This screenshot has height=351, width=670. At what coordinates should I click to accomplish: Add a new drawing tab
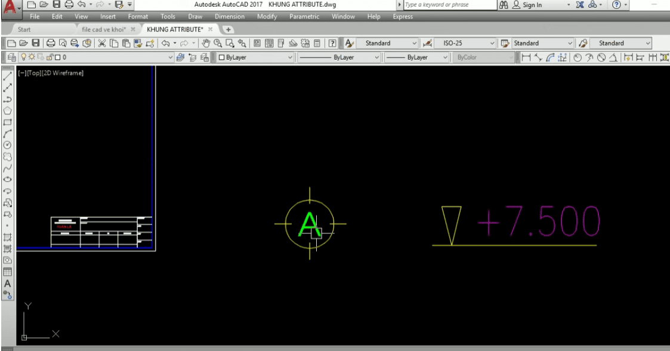[228, 29]
